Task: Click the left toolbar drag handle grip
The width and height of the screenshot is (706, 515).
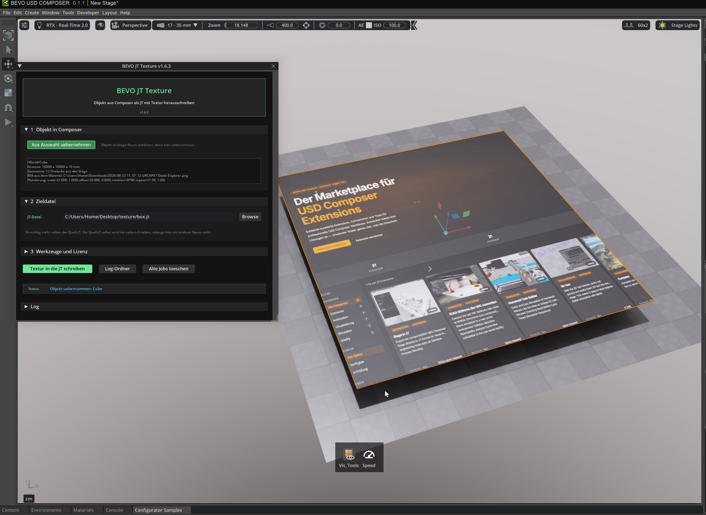Action: click(9, 23)
